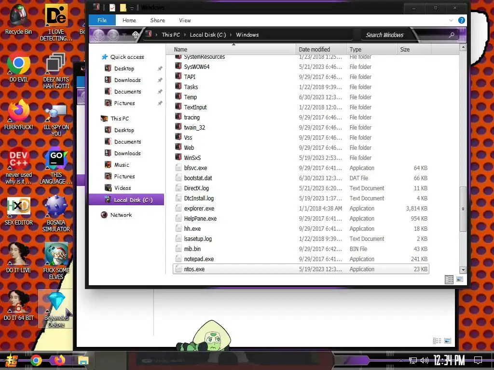Open File Explorer from the taskbar

tap(83, 360)
